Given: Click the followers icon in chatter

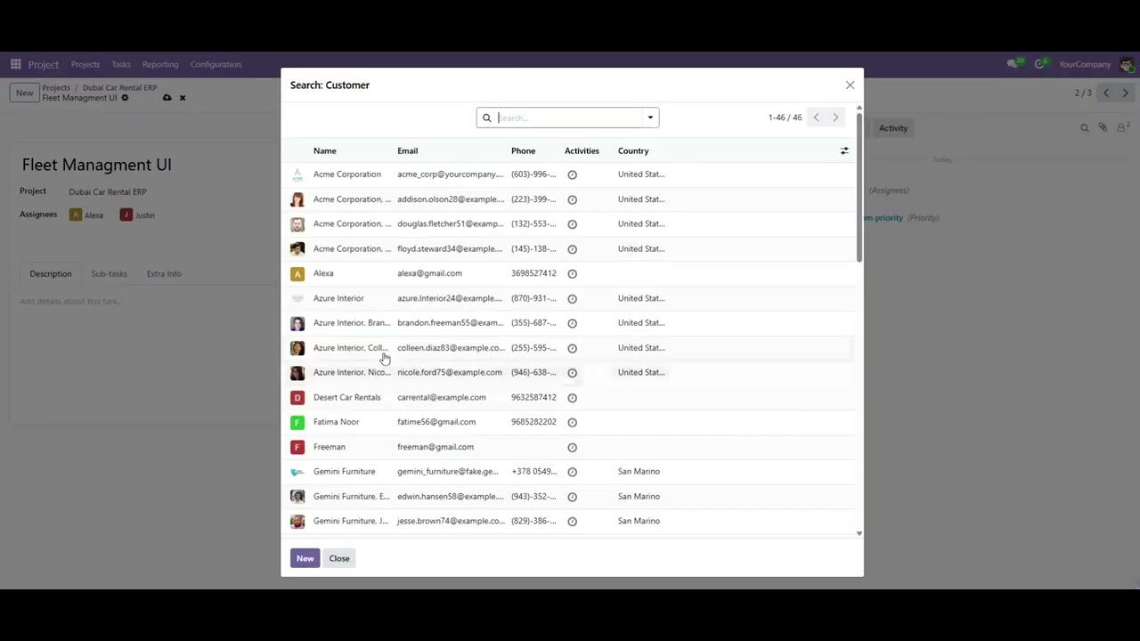Looking at the screenshot, I should pyautogui.click(x=1122, y=128).
